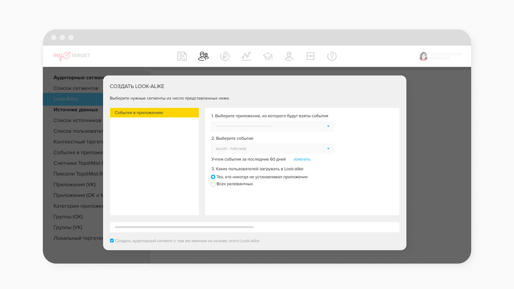Open 'События в приложениях' sidebar item
Screen dimensions: 514x289
pyautogui.click(x=78, y=153)
